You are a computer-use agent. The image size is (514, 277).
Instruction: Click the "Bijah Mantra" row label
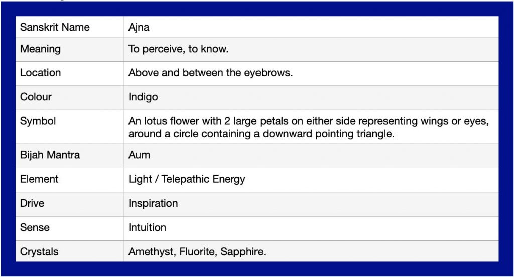click(50, 155)
